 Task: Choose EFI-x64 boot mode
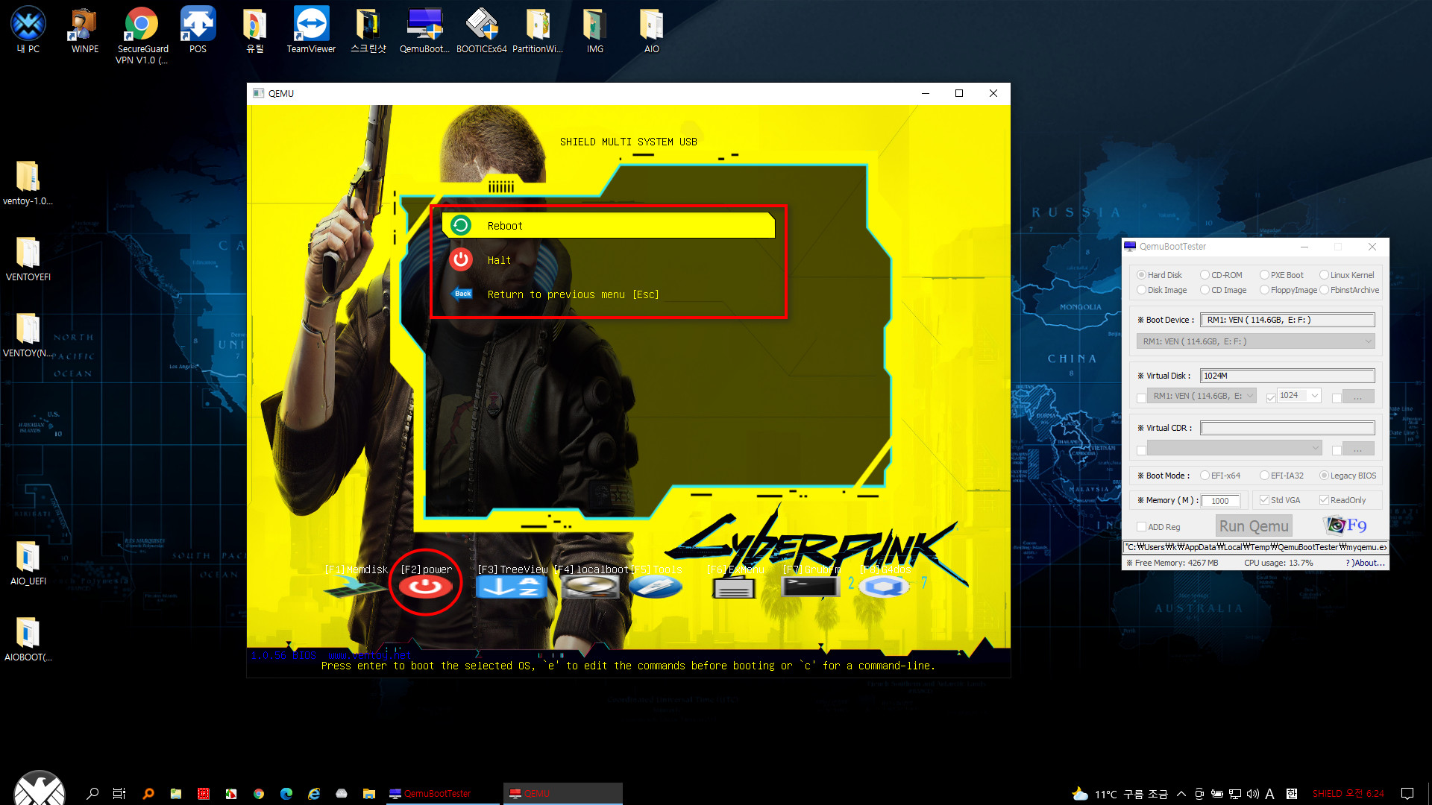[1205, 476]
